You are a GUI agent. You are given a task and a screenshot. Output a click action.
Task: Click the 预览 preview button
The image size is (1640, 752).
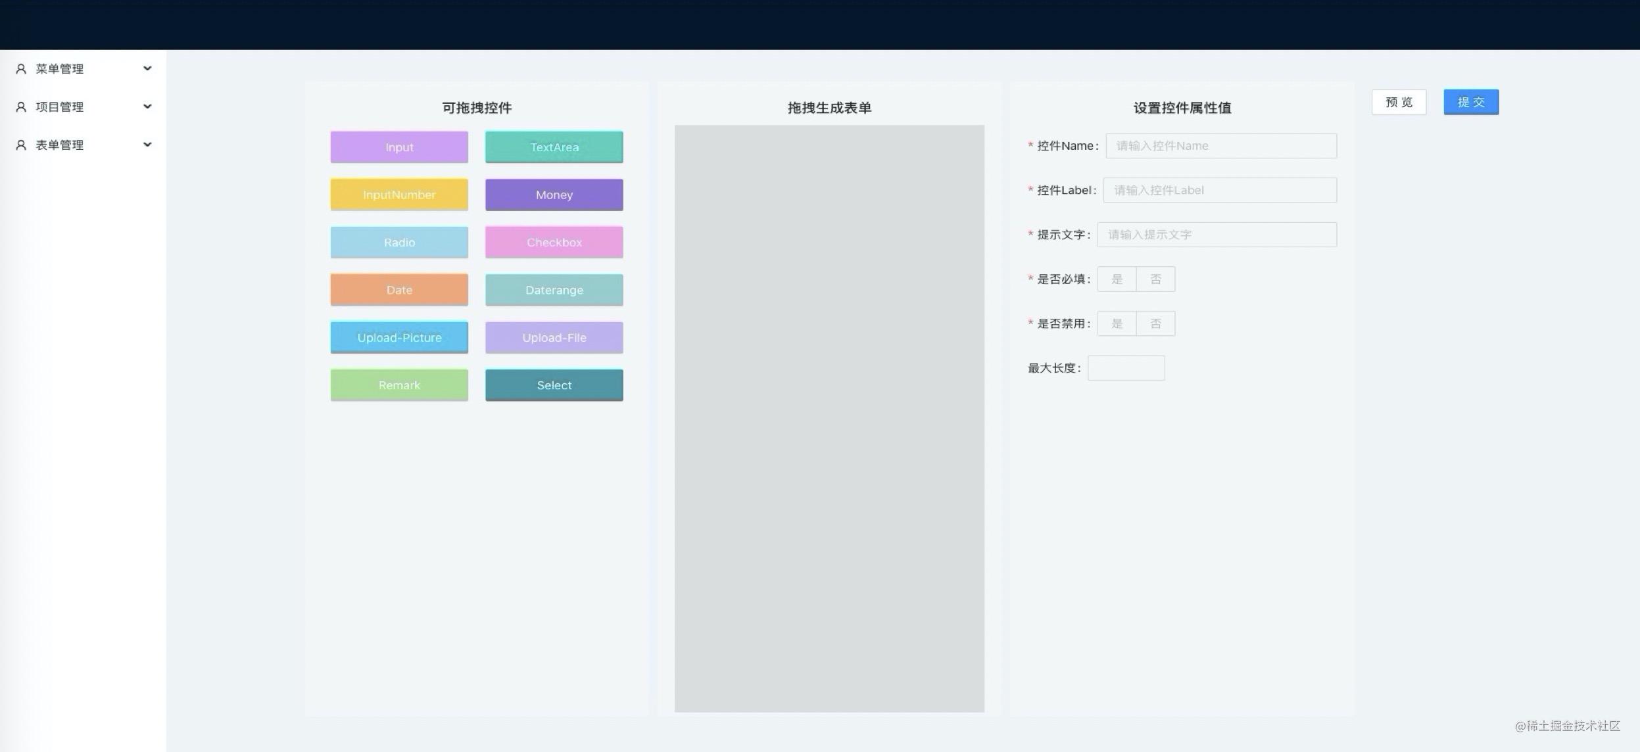pos(1399,102)
